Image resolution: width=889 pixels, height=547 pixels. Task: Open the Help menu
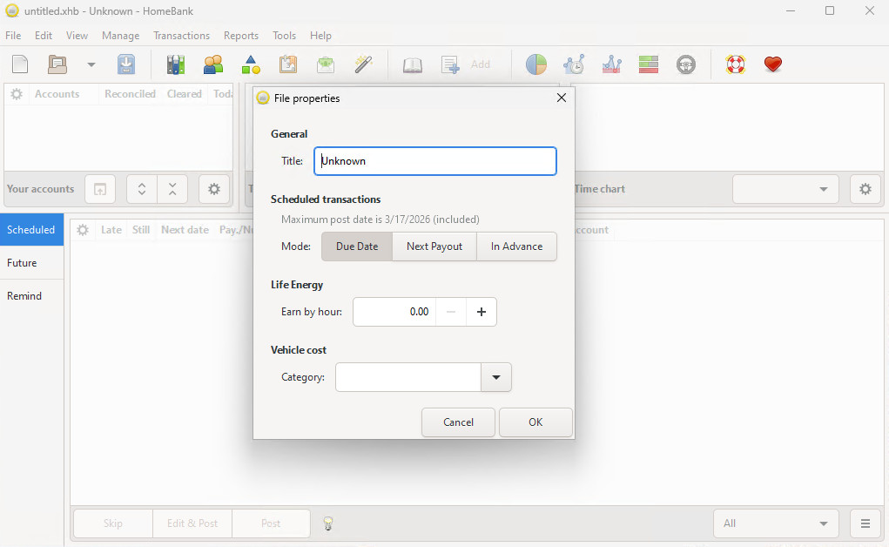pos(320,35)
